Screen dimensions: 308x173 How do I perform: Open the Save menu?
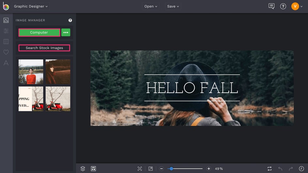pos(173,6)
